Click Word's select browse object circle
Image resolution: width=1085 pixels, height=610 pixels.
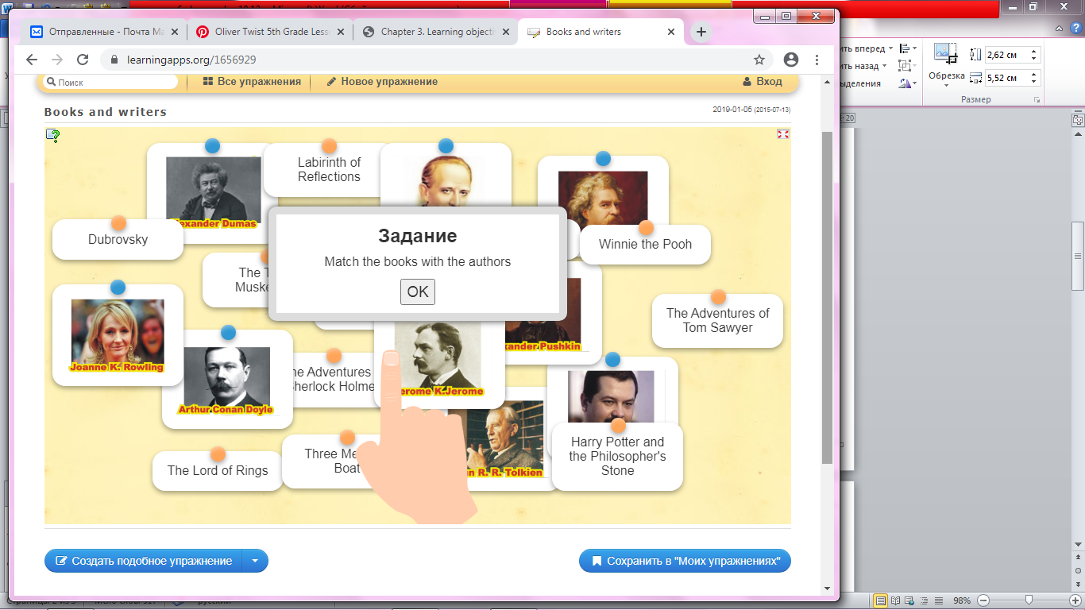[x=1078, y=570]
